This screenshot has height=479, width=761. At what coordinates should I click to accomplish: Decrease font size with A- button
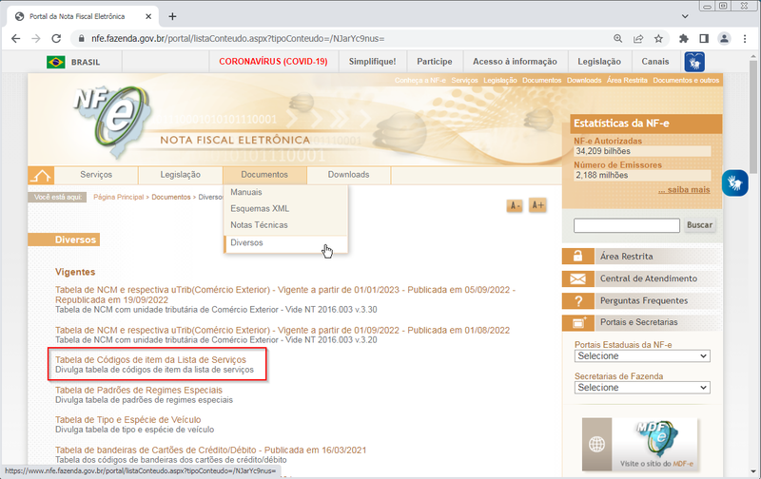click(515, 205)
